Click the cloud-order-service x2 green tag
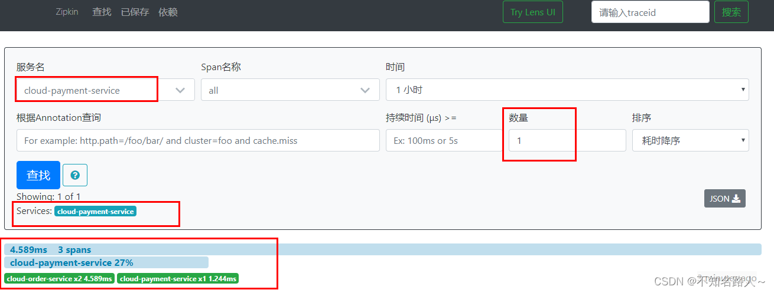The width and height of the screenshot is (774, 293). click(59, 278)
